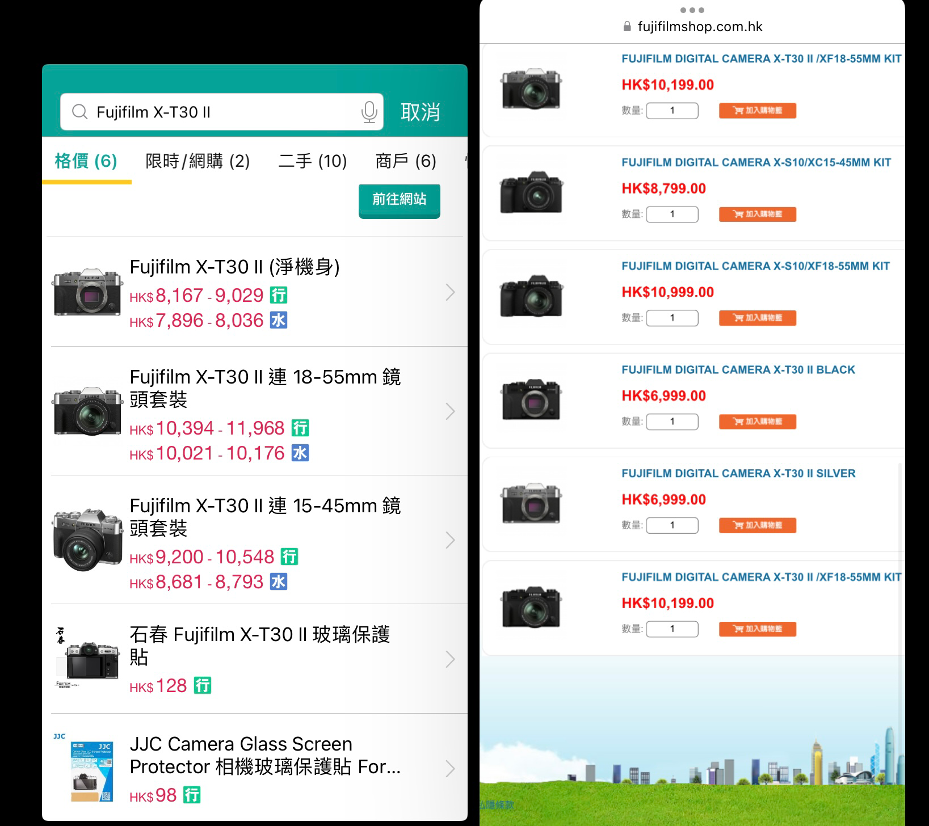Expand chevron for JJC Screen Protector row
This screenshot has height=826, width=929.
450,769
